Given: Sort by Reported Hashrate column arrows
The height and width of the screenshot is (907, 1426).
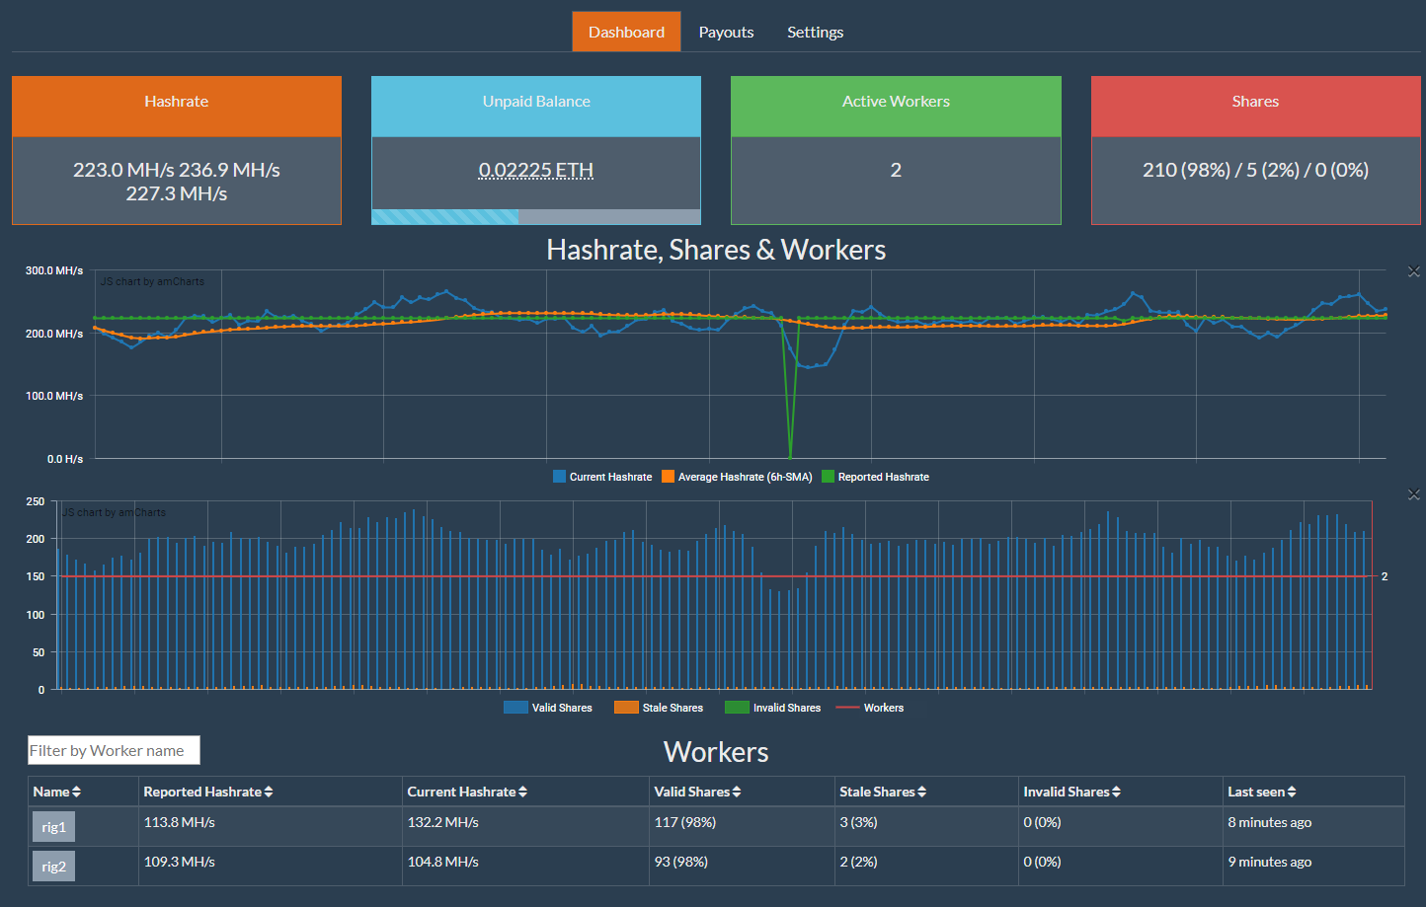Looking at the screenshot, I should (269, 792).
